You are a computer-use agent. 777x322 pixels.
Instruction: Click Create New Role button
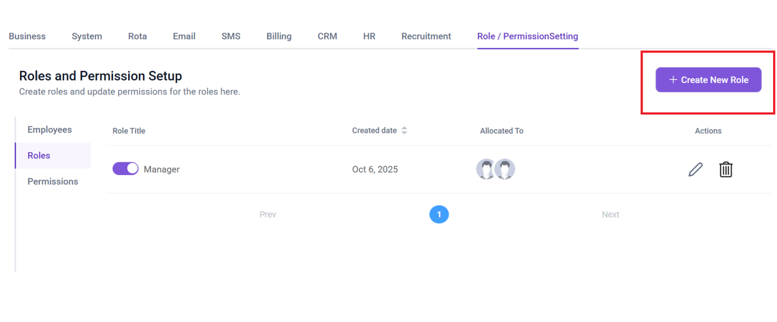708,80
